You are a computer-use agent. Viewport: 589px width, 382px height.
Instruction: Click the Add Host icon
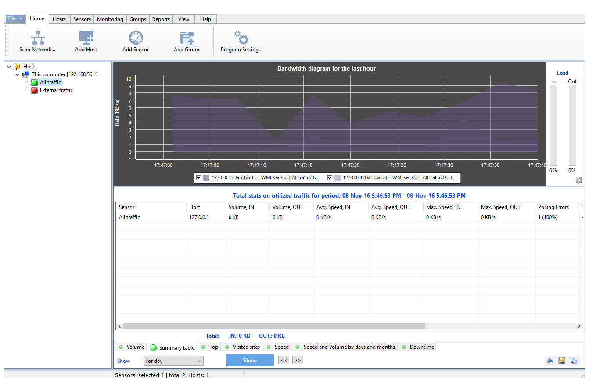pos(86,38)
